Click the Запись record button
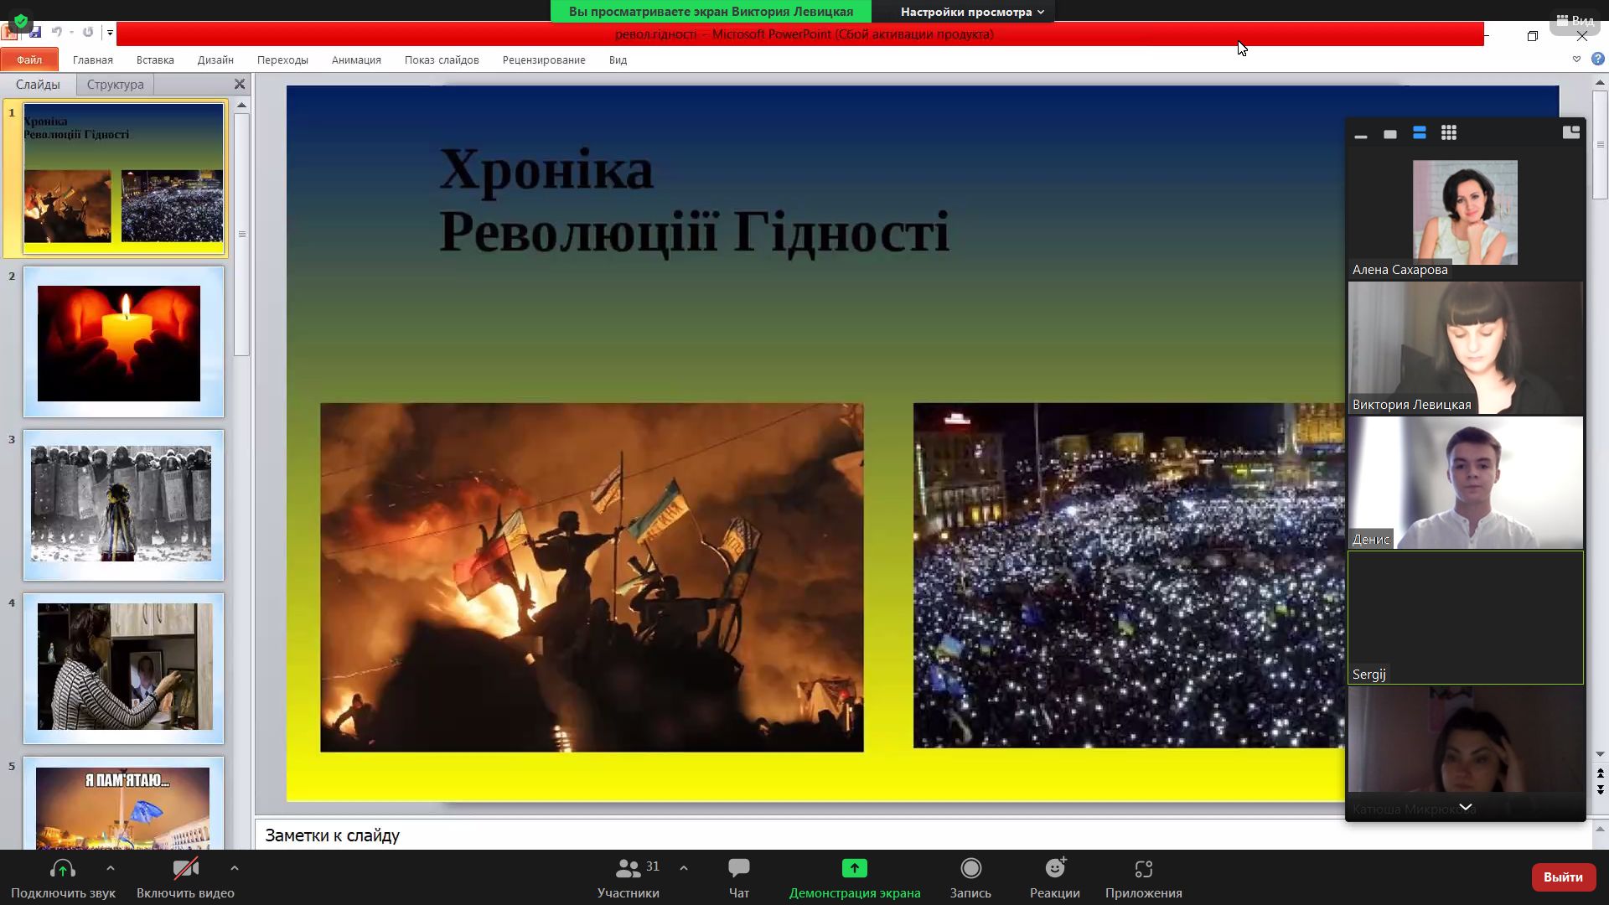 tap(970, 878)
